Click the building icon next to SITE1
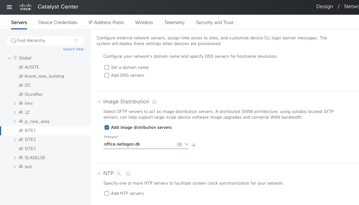Viewport: 359px width, 205px height. coord(21,130)
